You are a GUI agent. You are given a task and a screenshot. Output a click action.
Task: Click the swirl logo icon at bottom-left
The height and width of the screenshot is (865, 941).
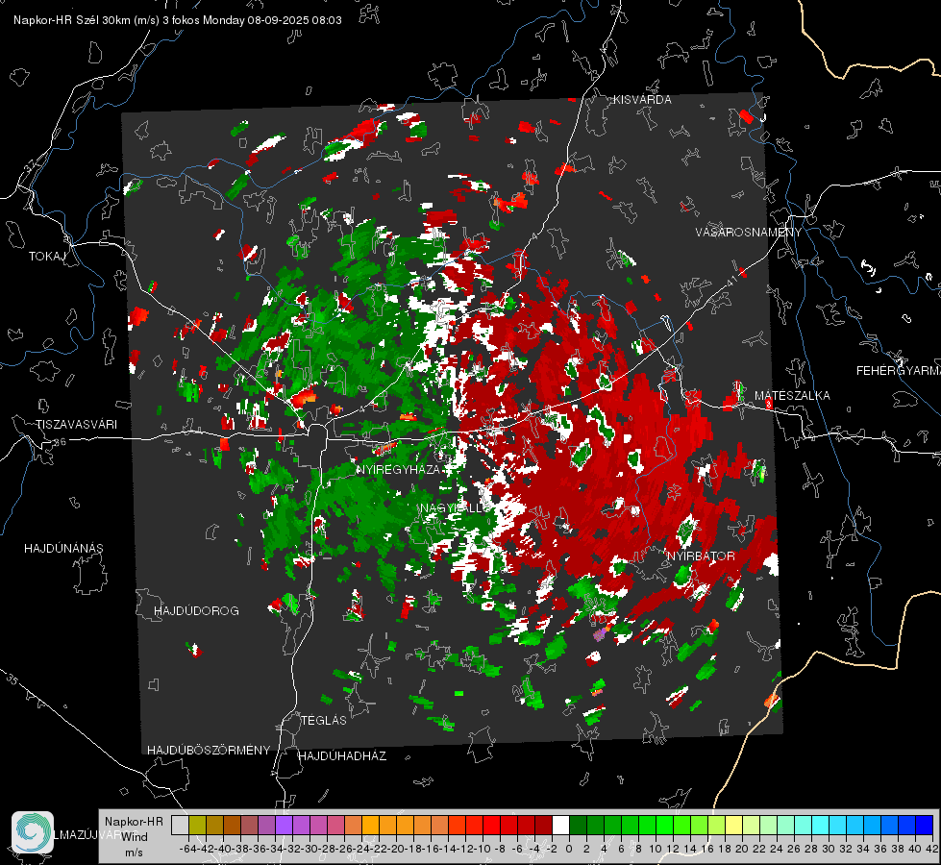33,832
